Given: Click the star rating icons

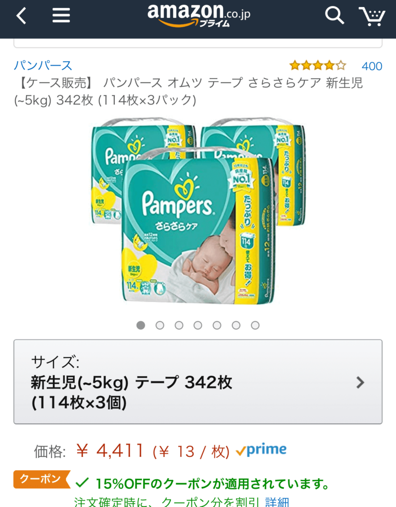Looking at the screenshot, I should [318, 66].
